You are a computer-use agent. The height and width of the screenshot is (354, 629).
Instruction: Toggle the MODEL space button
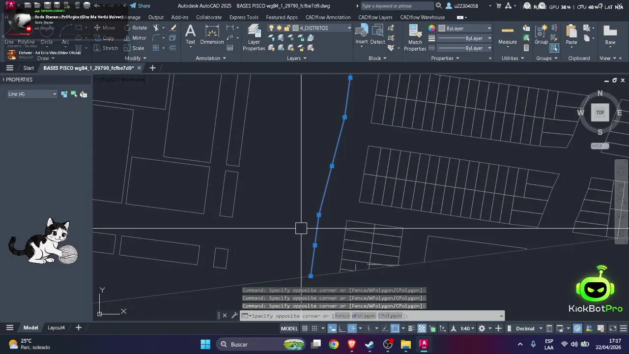click(289, 328)
